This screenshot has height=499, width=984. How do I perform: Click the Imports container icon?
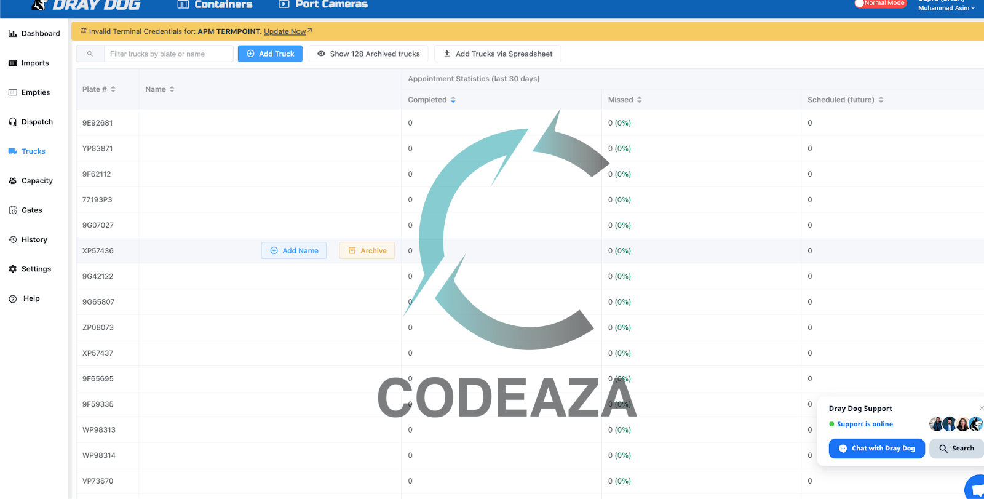point(13,63)
